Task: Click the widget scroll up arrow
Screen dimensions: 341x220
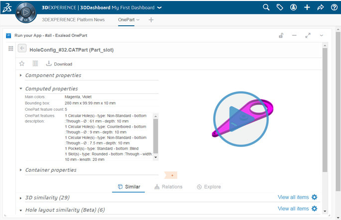Action: (x=325, y=45)
